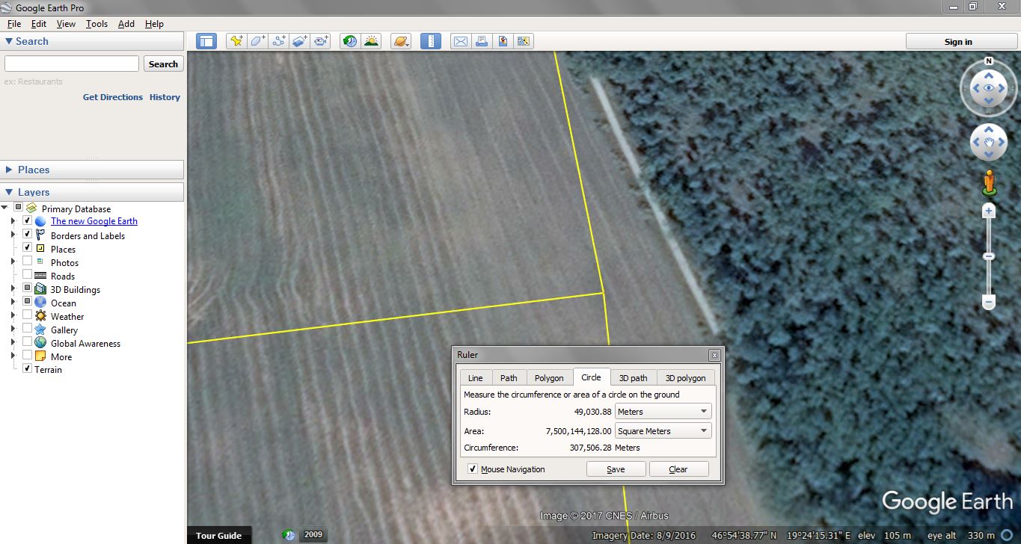Select the Gallery star layer icon
Image resolution: width=1021 pixels, height=544 pixels.
click(x=40, y=330)
